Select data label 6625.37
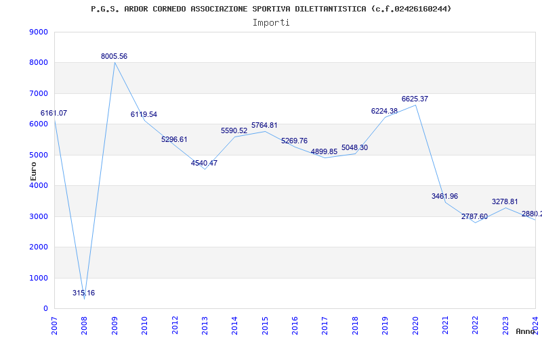Screen dimensions: 542x338 tap(415, 99)
